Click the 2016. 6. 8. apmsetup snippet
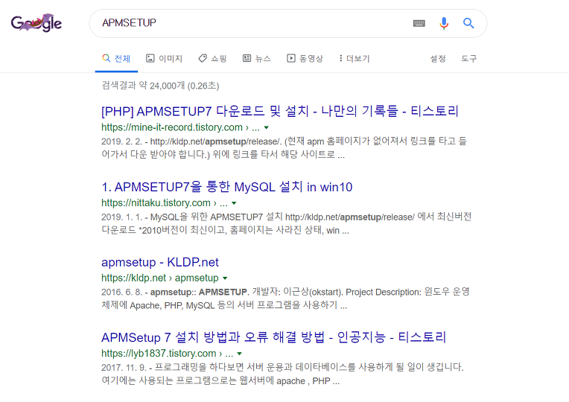 tap(285, 299)
